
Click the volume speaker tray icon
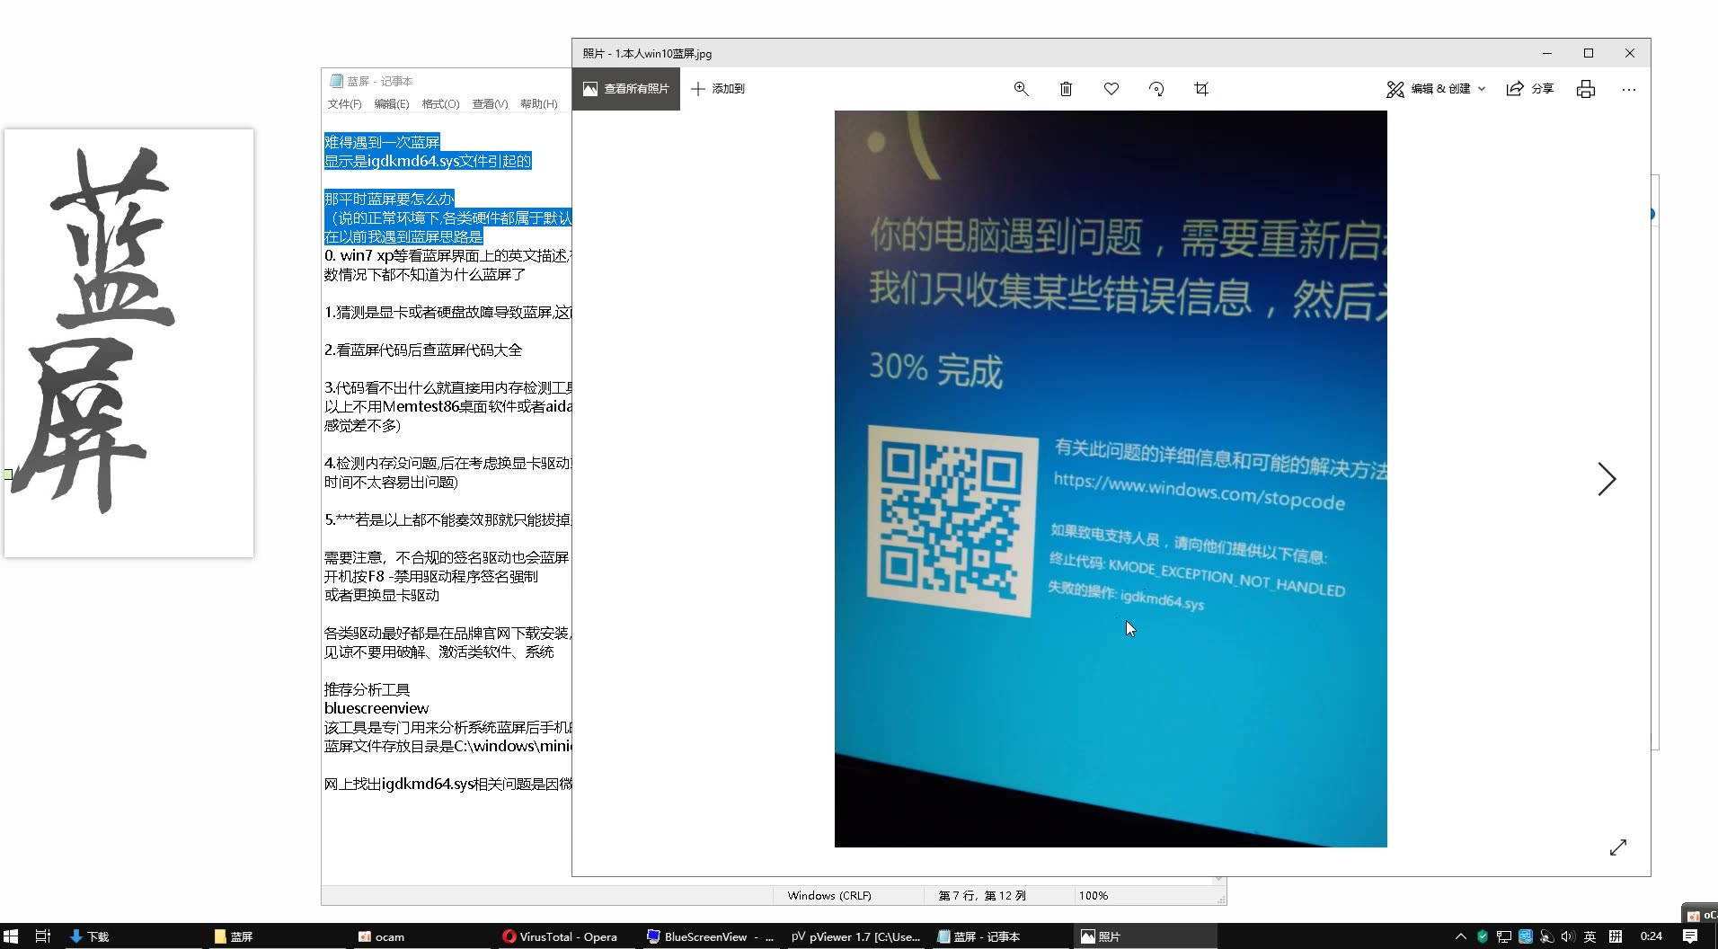click(x=1568, y=936)
